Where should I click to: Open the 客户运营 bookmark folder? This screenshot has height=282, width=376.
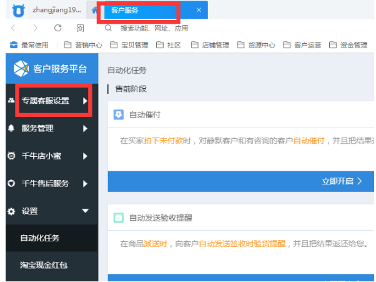point(302,45)
